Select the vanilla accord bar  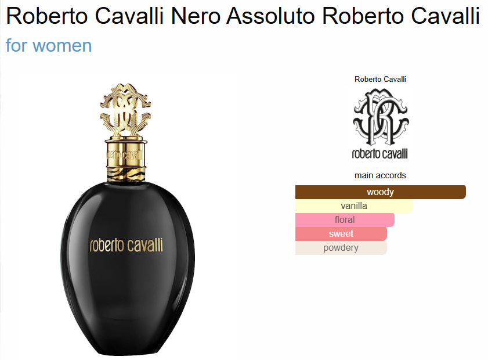354,206
